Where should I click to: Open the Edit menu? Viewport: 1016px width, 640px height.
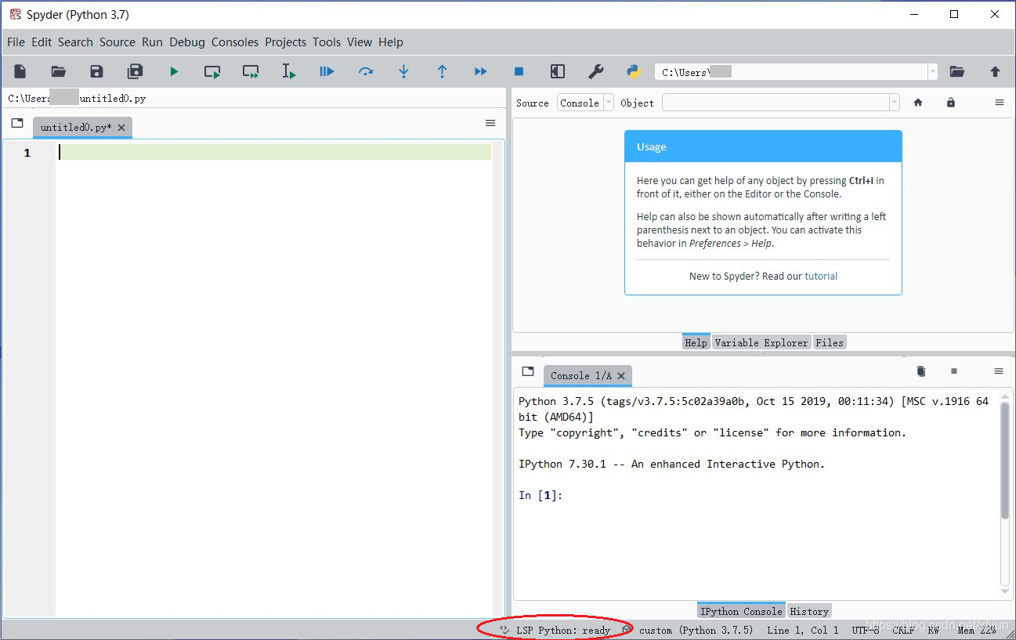[42, 42]
